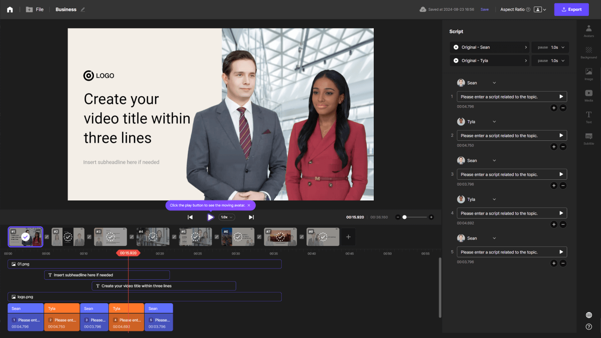Edit the Business project name pencil icon
This screenshot has height=338, width=601.
(83, 9)
